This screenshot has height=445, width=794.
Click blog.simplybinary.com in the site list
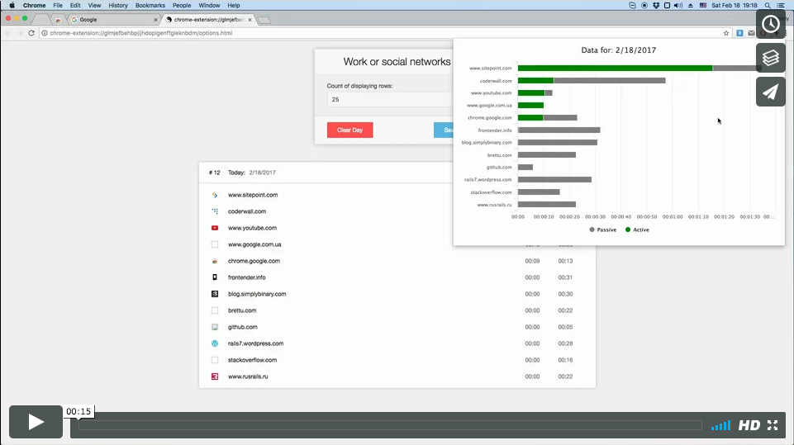coord(257,294)
